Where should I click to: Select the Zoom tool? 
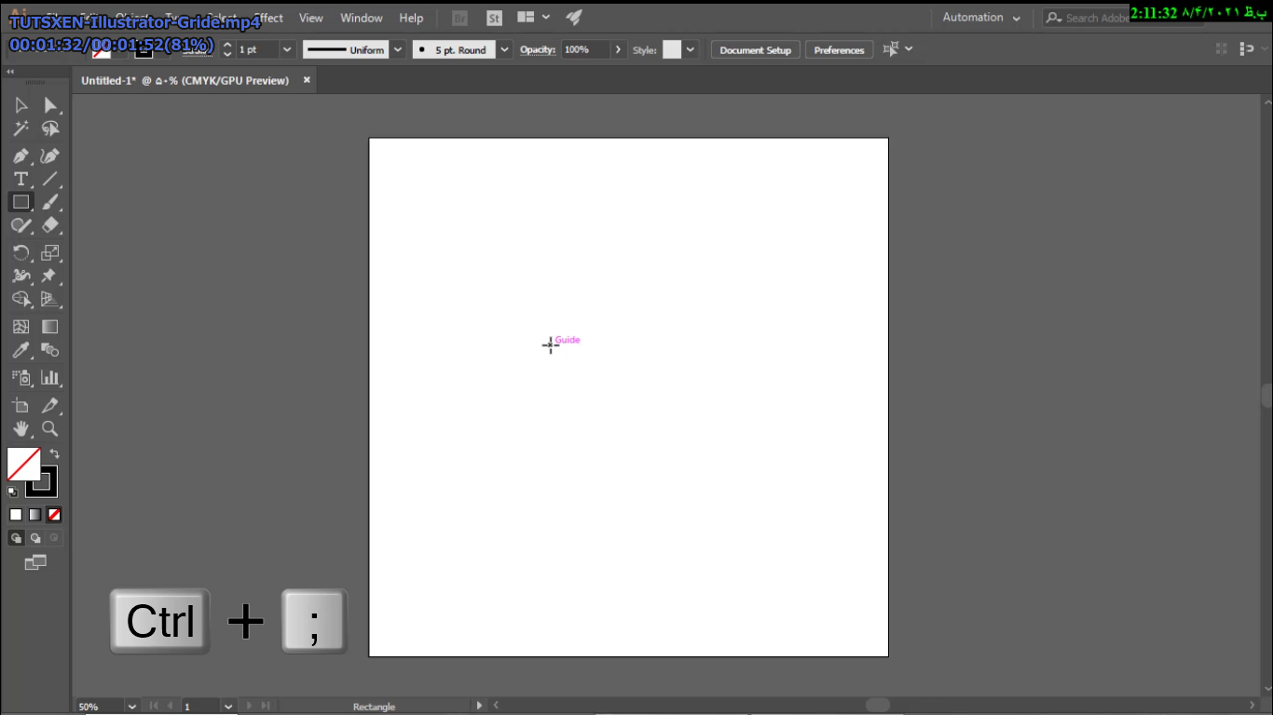pos(50,428)
